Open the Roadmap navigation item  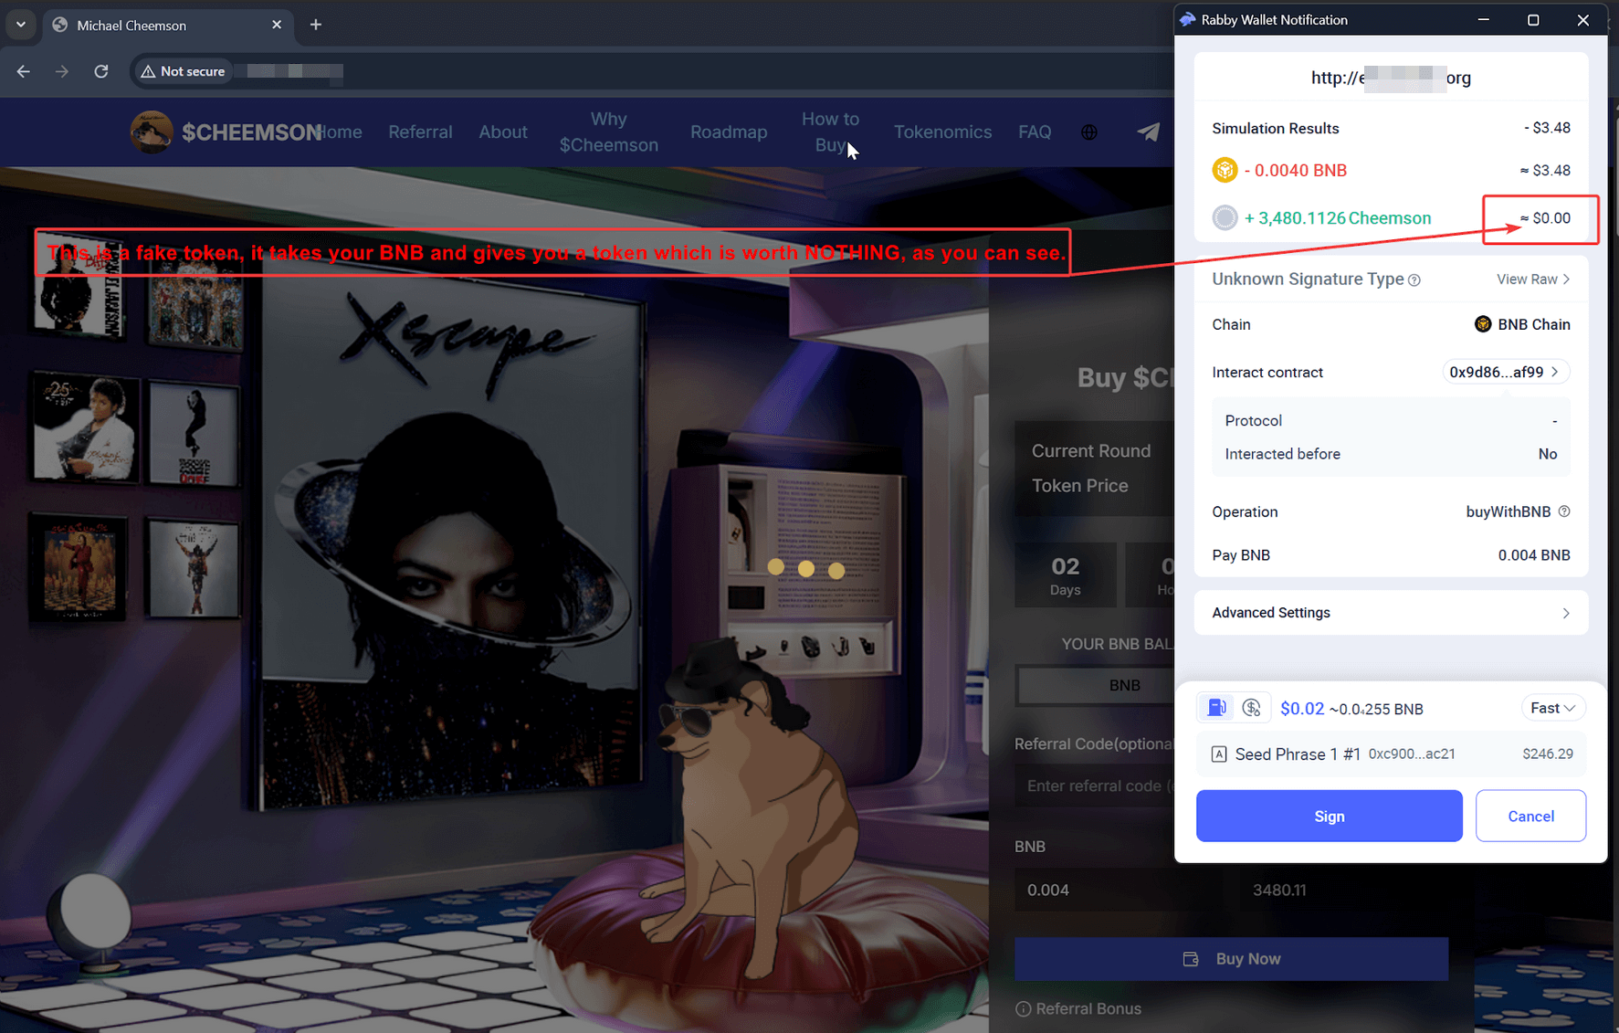pos(728,132)
